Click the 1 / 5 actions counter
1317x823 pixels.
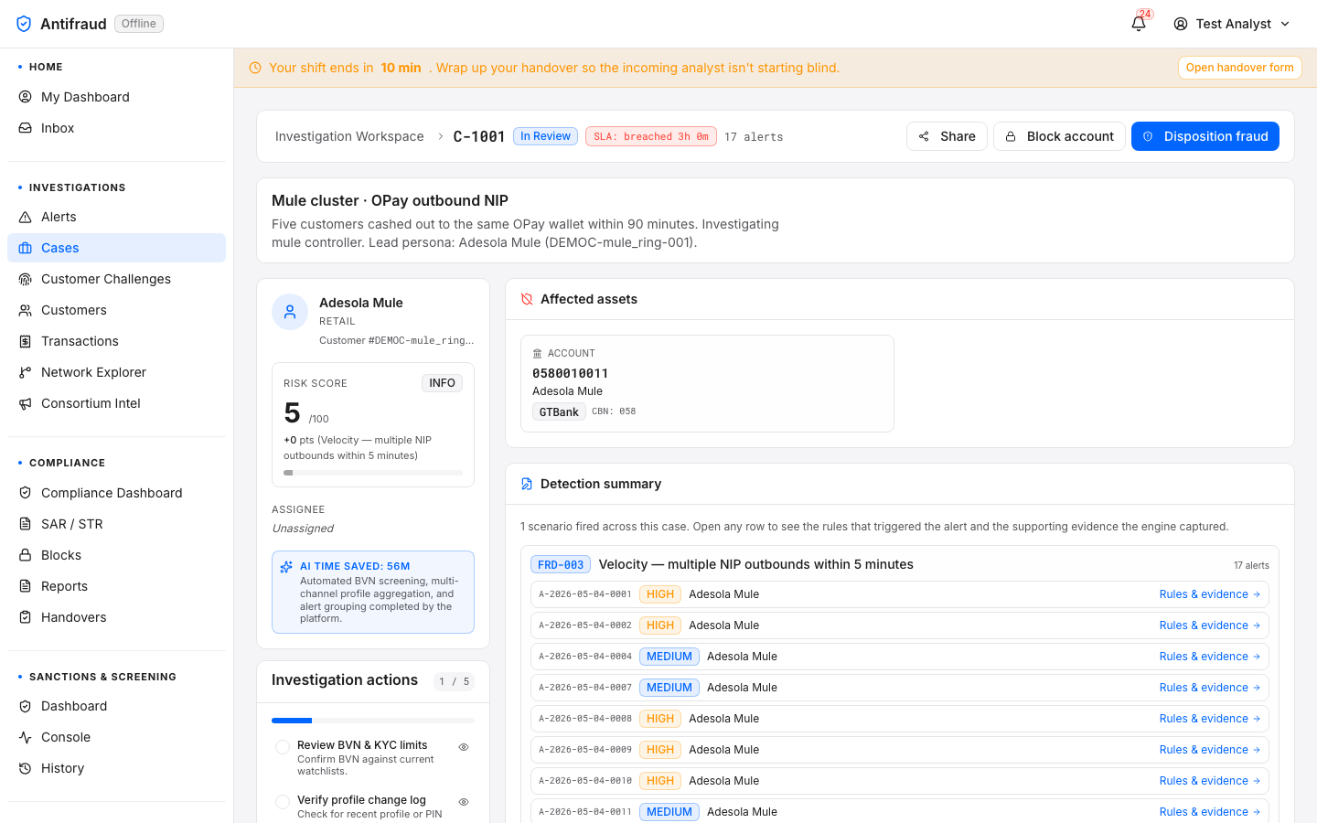454,681
